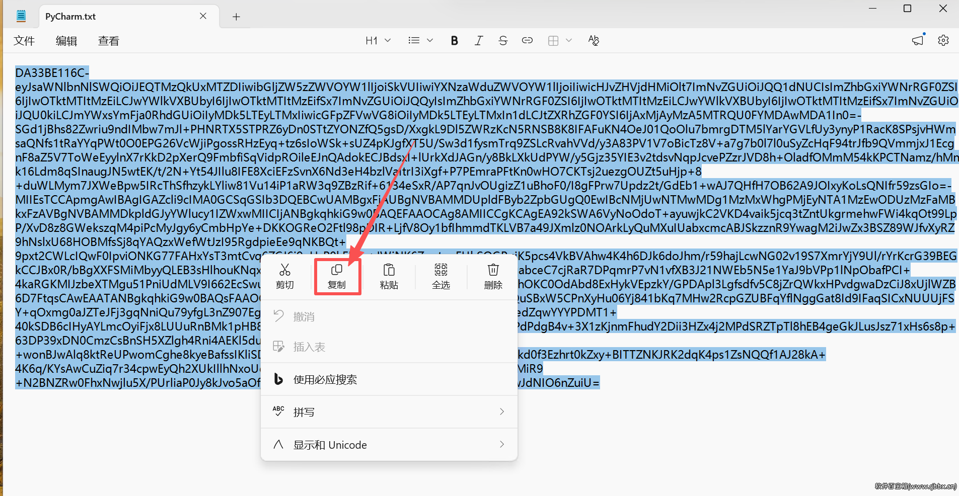Open the 编辑 menu

click(66, 41)
